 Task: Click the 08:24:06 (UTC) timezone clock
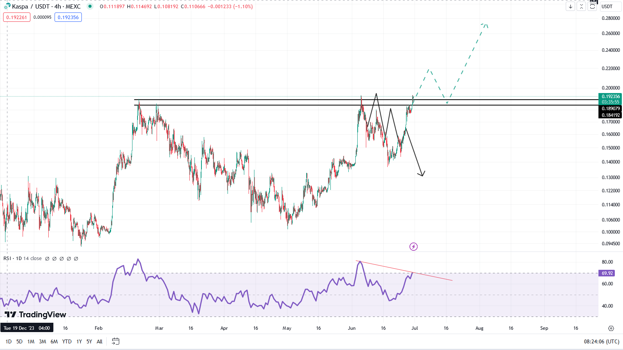602,341
